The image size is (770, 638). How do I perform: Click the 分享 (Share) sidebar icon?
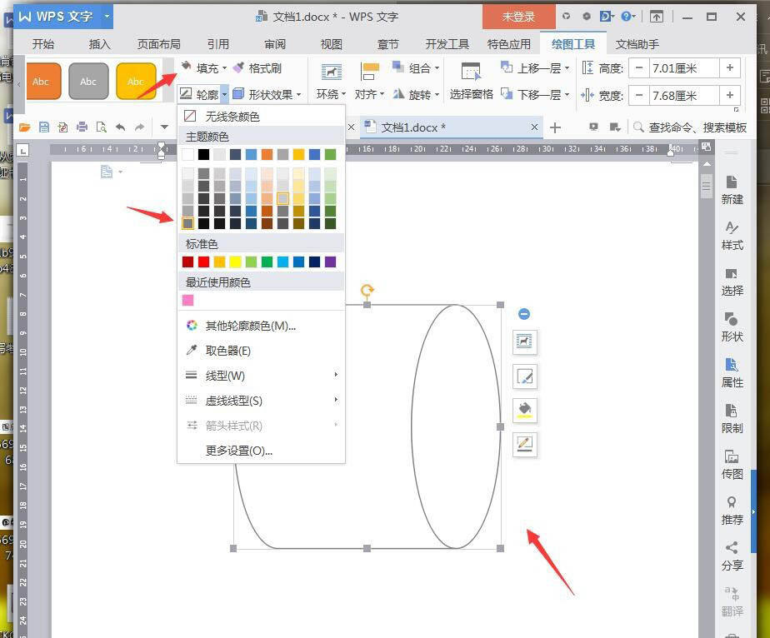coord(731,556)
